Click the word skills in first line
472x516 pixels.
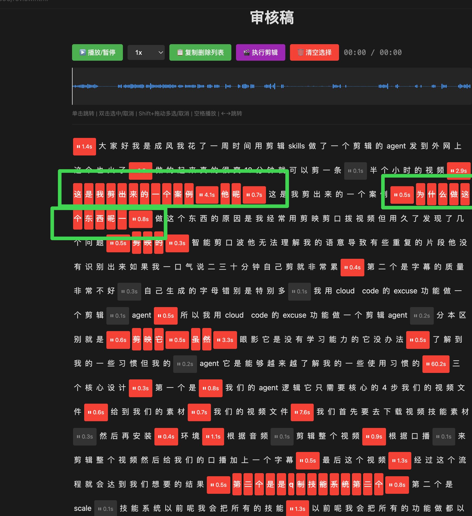pyautogui.click(x=296, y=146)
